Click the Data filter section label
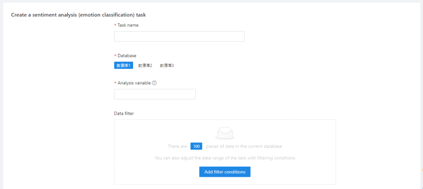The image size is (423, 189). click(124, 113)
